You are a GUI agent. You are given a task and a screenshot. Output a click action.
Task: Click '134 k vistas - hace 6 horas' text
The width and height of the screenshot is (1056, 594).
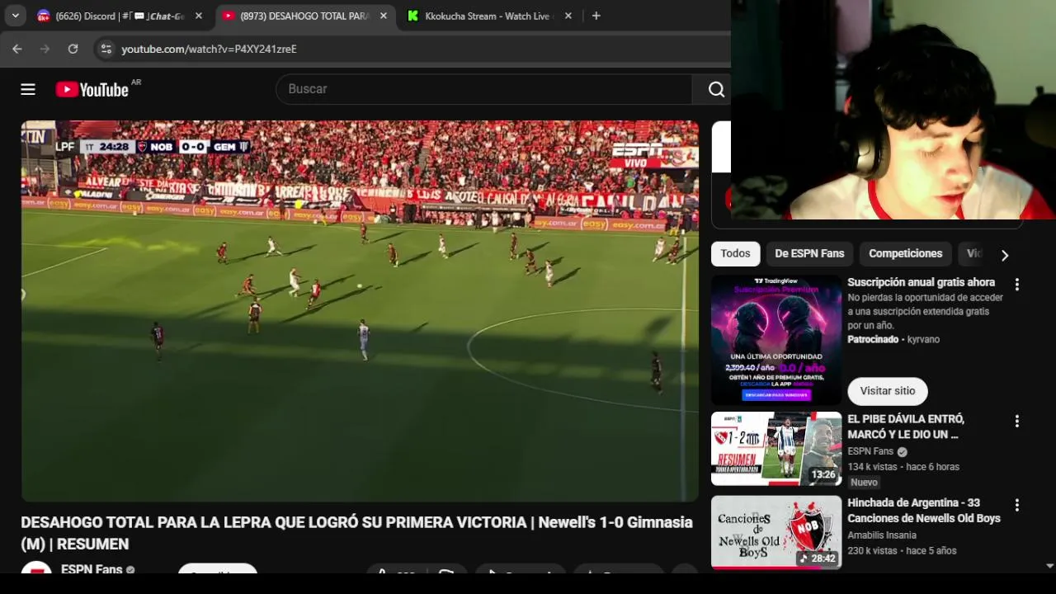[903, 467]
